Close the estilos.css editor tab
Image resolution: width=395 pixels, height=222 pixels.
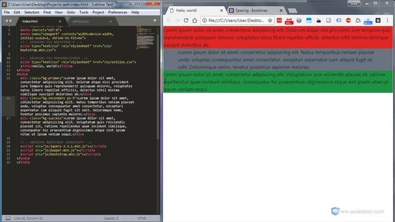coord(110,22)
